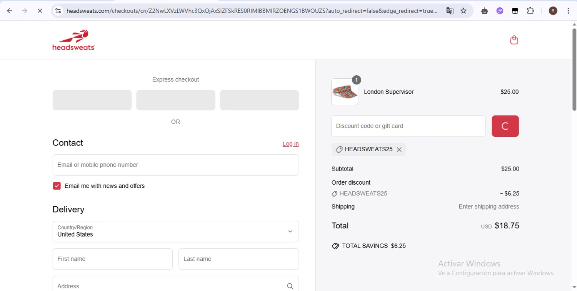Open the Chrome profile avatar R
This screenshot has width=577, height=291.
coord(553,11)
